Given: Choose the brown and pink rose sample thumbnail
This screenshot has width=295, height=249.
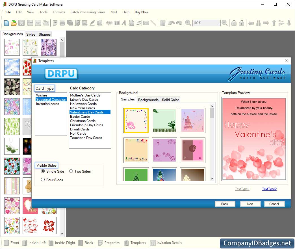Looking at the screenshot, I should point(193,150).
